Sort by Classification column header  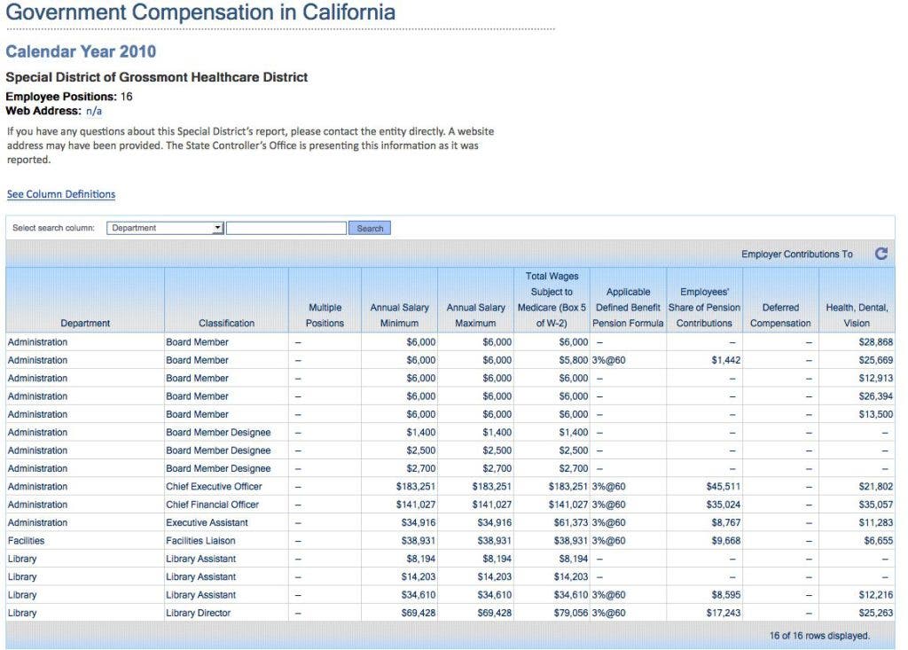point(226,323)
